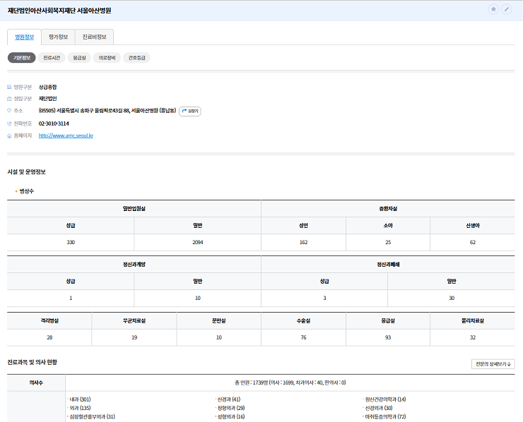523x422 pixels.
Task: Select the 의료장비 sub-tab pill
Action: 107,58
